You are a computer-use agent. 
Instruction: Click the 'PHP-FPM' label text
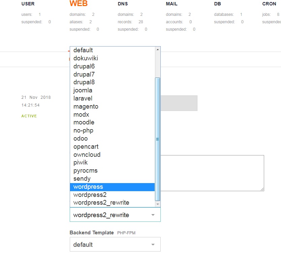point(126,233)
